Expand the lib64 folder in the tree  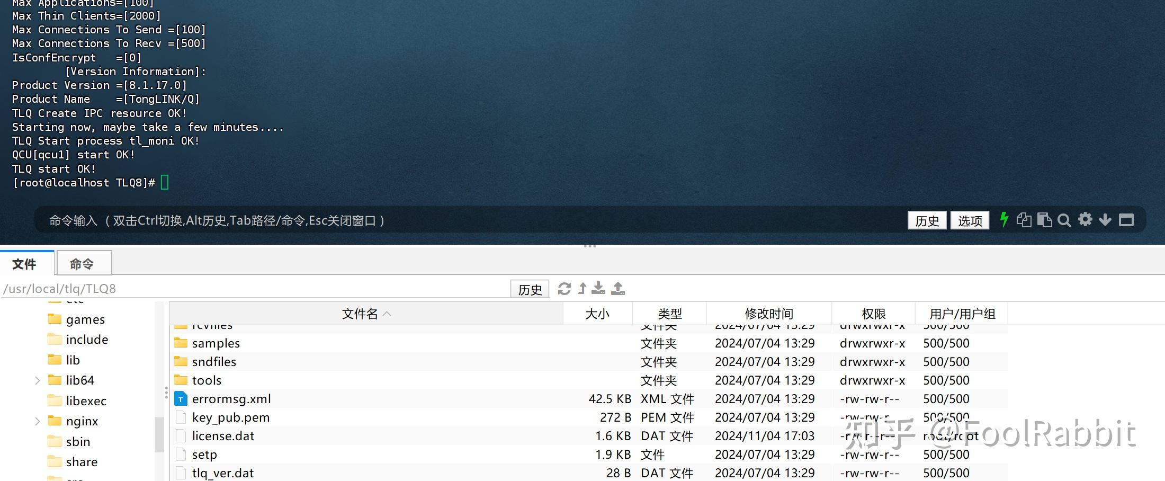[x=37, y=380]
